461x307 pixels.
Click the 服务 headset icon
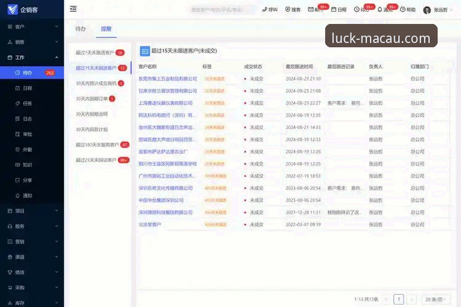click(10, 226)
